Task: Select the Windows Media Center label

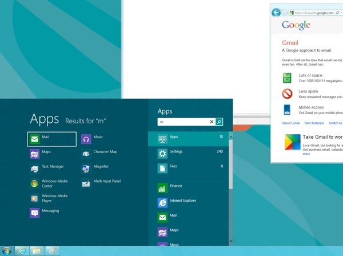Action: [x=55, y=183]
